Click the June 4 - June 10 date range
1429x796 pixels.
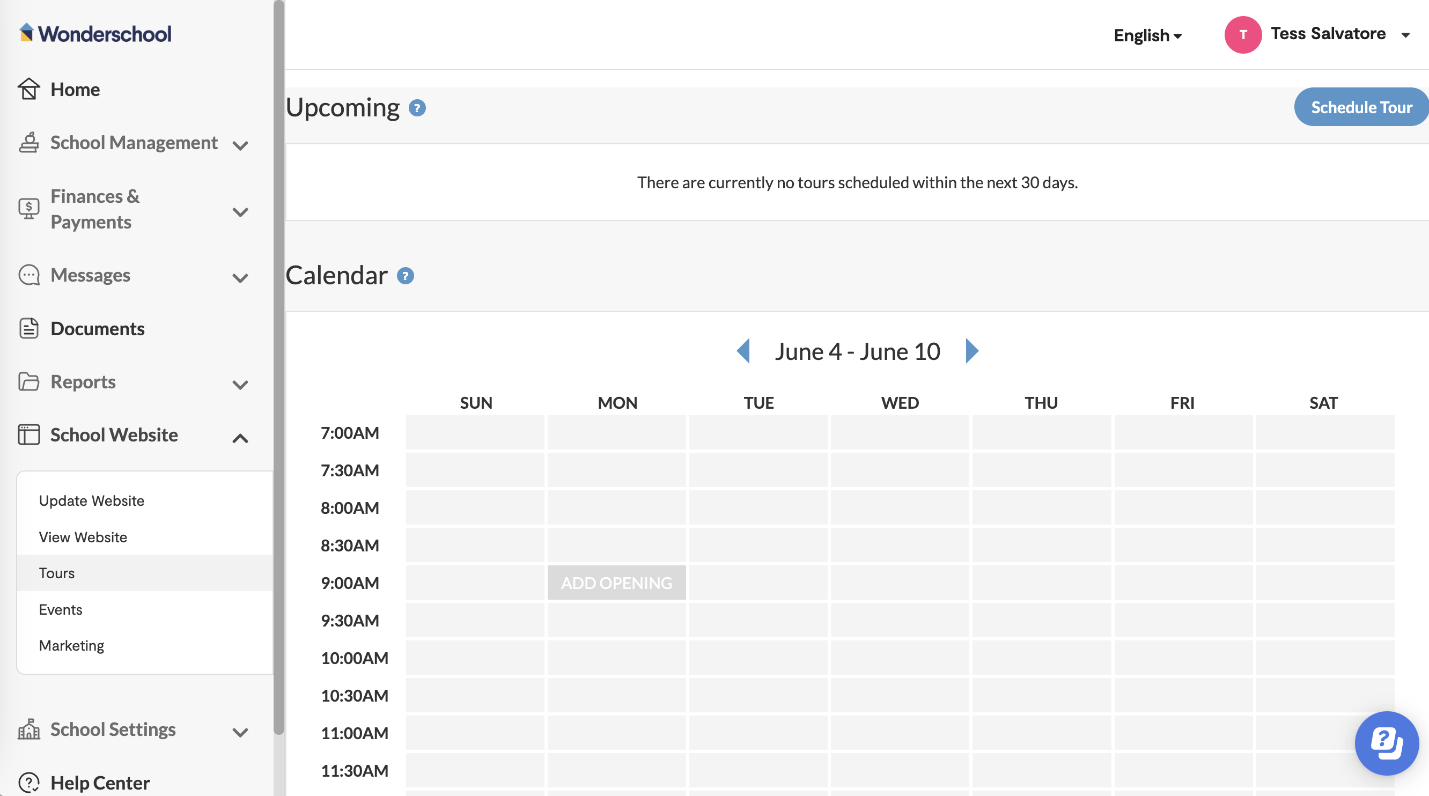[858, 351]
